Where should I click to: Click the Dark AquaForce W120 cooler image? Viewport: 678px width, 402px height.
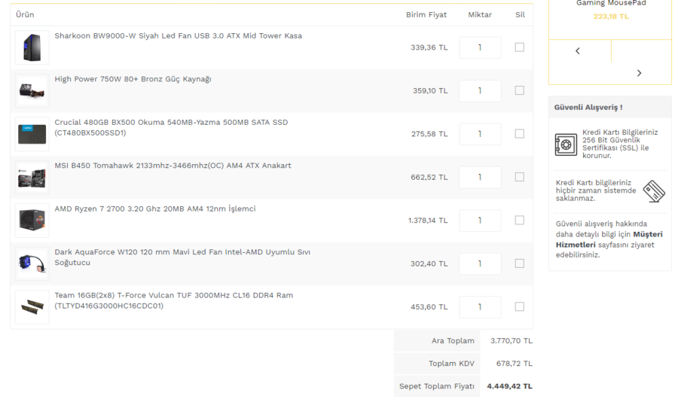32,263
